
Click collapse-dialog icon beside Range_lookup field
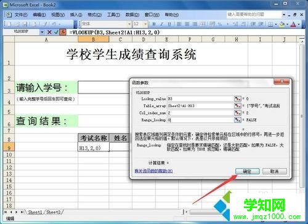click(x=238, y=120)
